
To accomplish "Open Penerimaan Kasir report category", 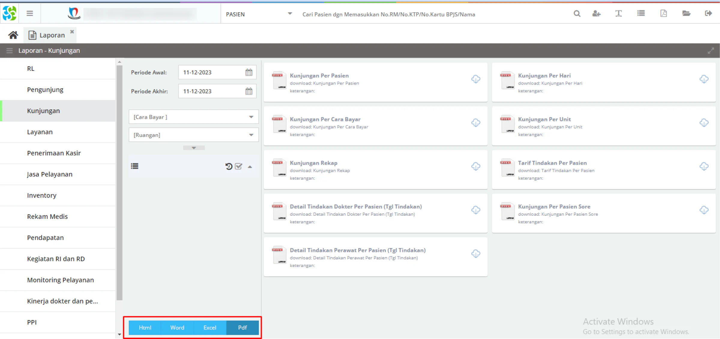I will [58, 153].
